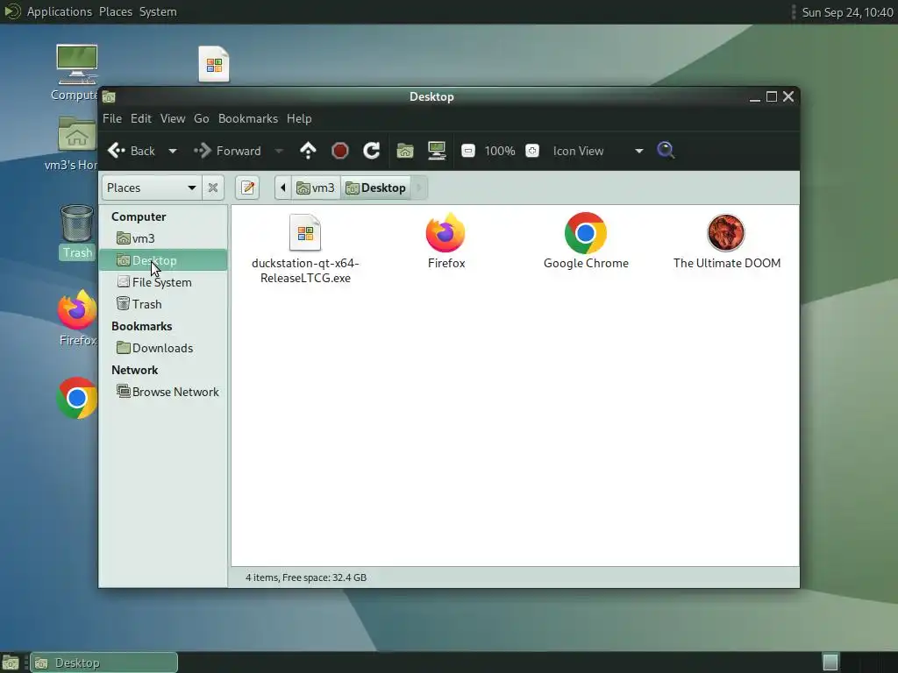Viewport: 898px width, 673px height.
Task: Open the Help menu
Action: pyautogui.click(x=299, y=118)
